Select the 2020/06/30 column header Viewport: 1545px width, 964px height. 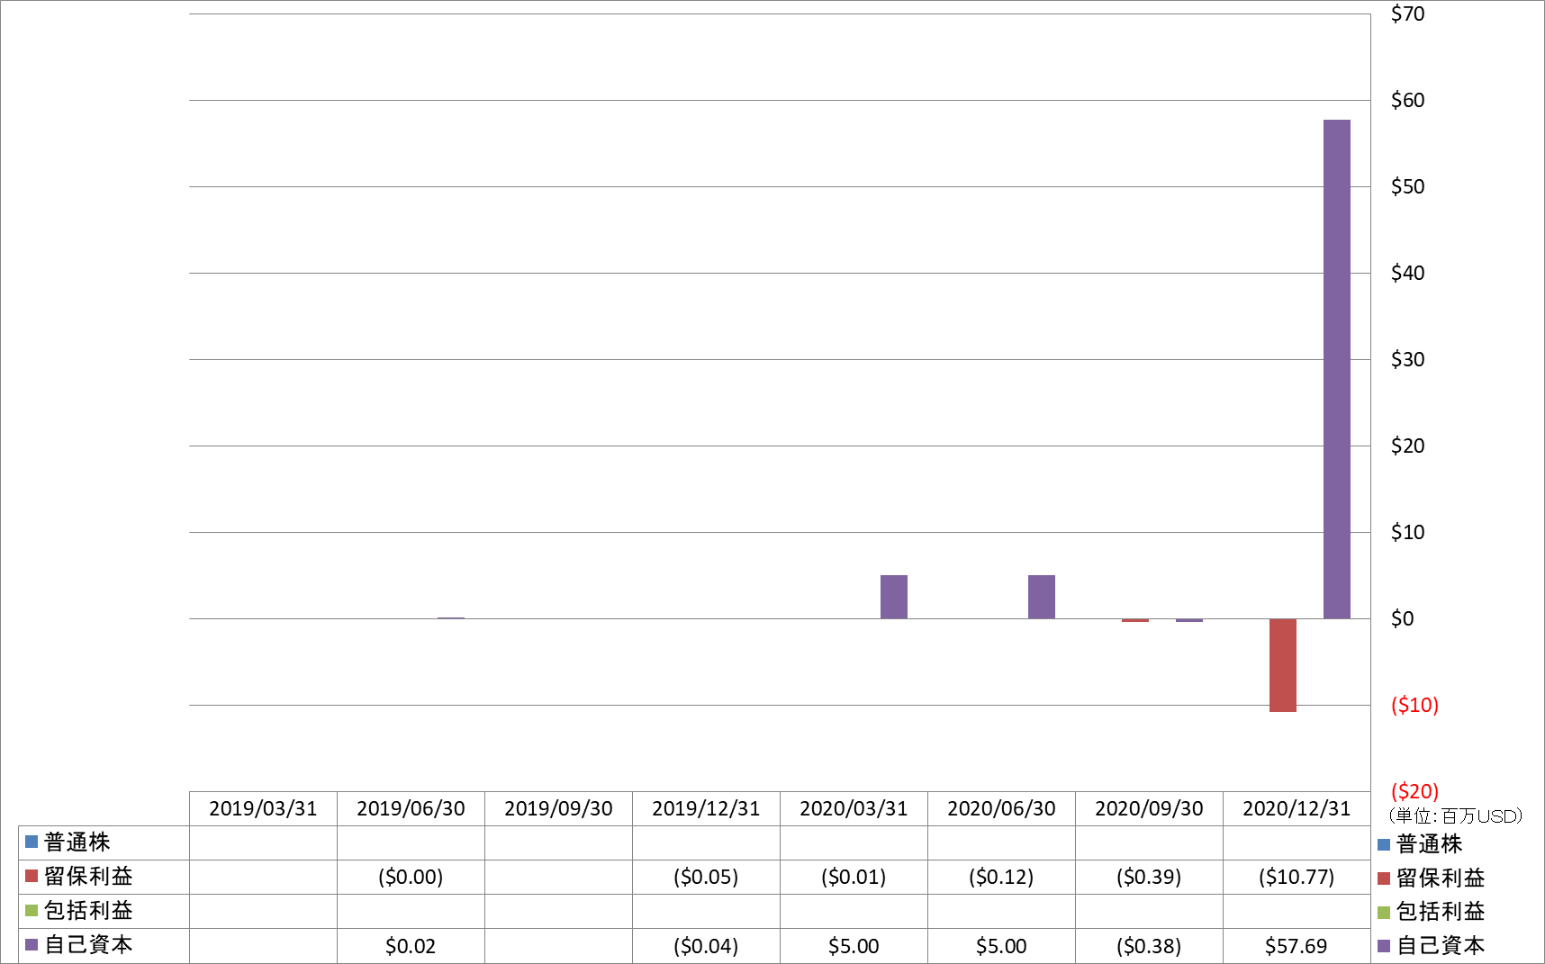click(x=1001, y=808)
